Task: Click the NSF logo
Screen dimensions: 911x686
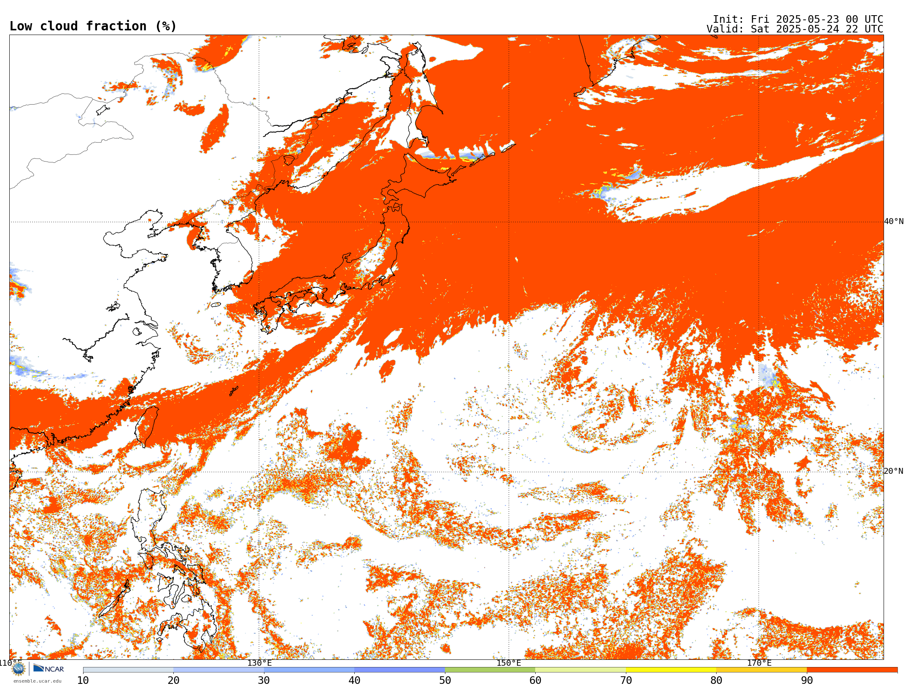Action: (19, 669)
